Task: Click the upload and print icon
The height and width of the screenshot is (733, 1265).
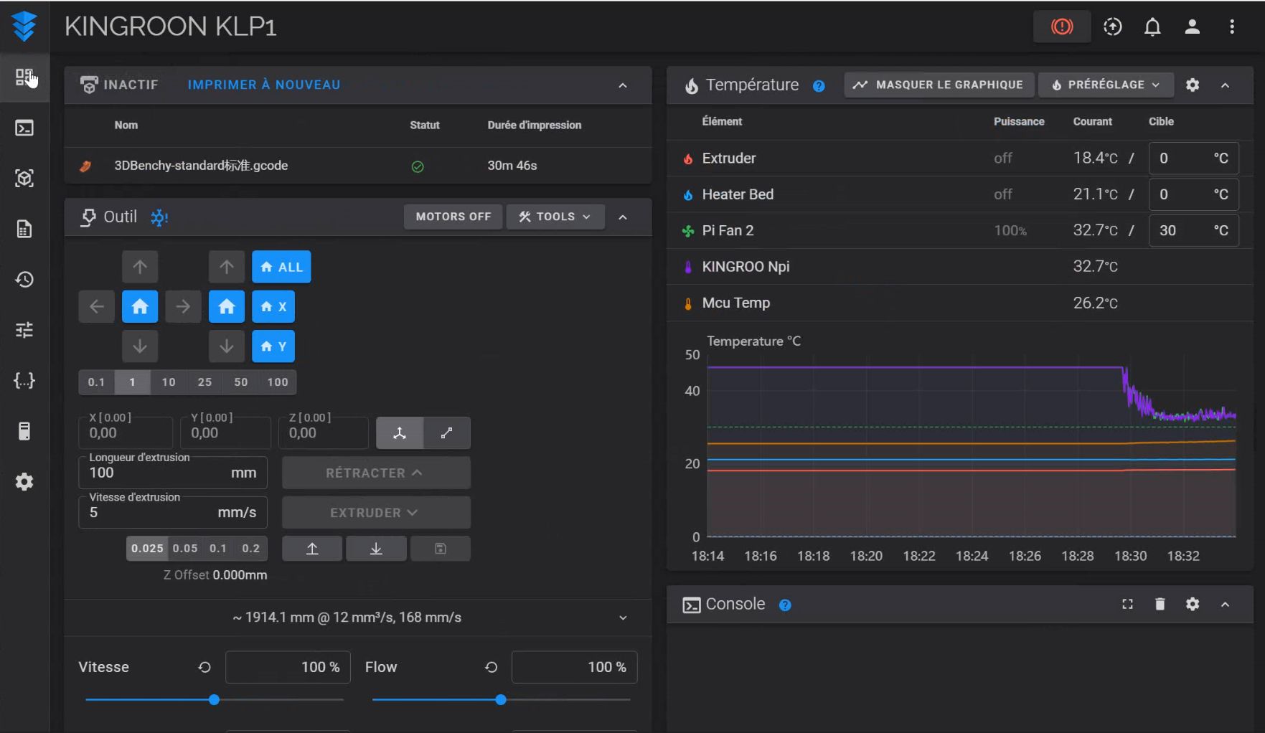Action: (x=1113, y=27)
